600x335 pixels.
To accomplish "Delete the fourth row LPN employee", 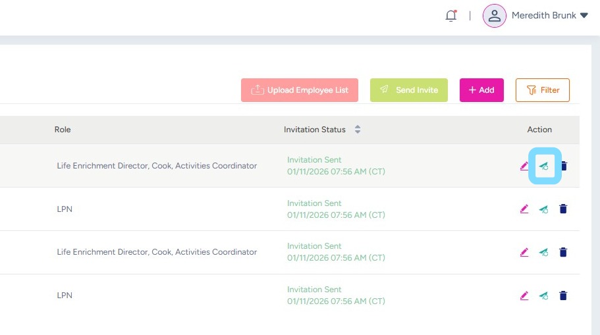I will click(563, 296).
